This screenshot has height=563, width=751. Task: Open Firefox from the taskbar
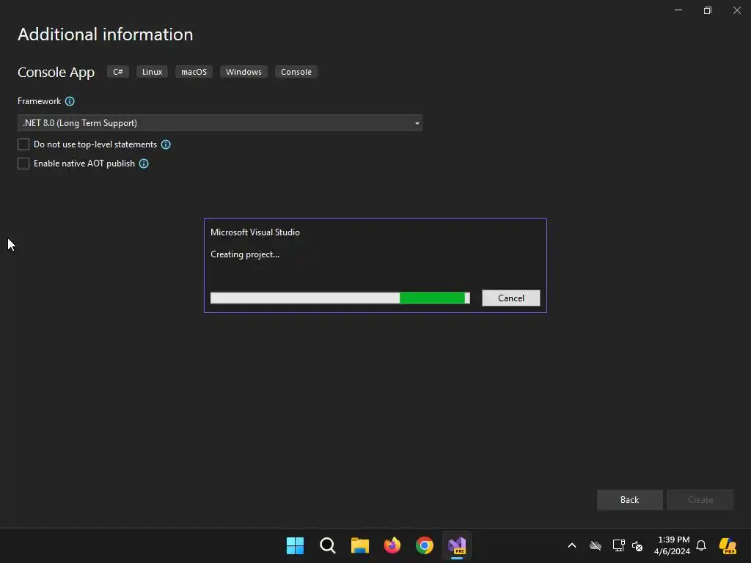click(392, 545)
